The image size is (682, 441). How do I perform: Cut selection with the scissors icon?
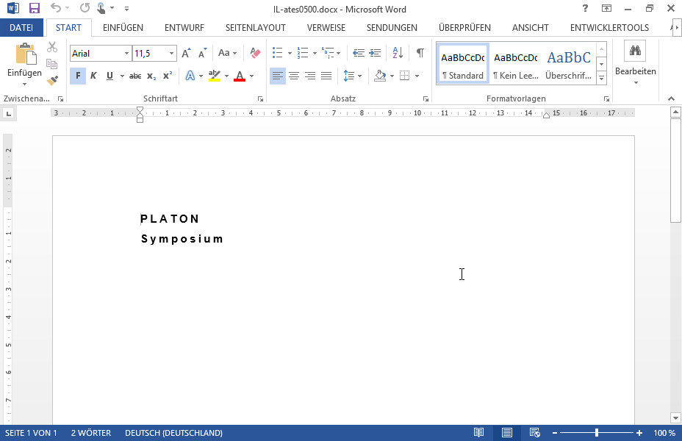coord(51,47)
